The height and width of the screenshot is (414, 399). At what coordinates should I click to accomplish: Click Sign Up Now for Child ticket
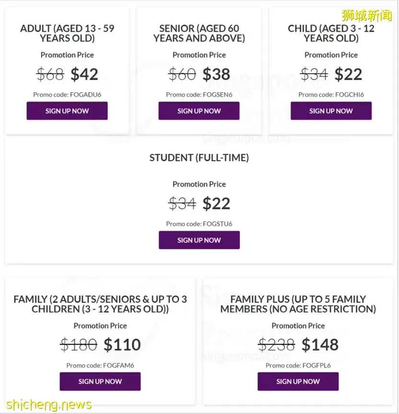click(x=331, y=110)
